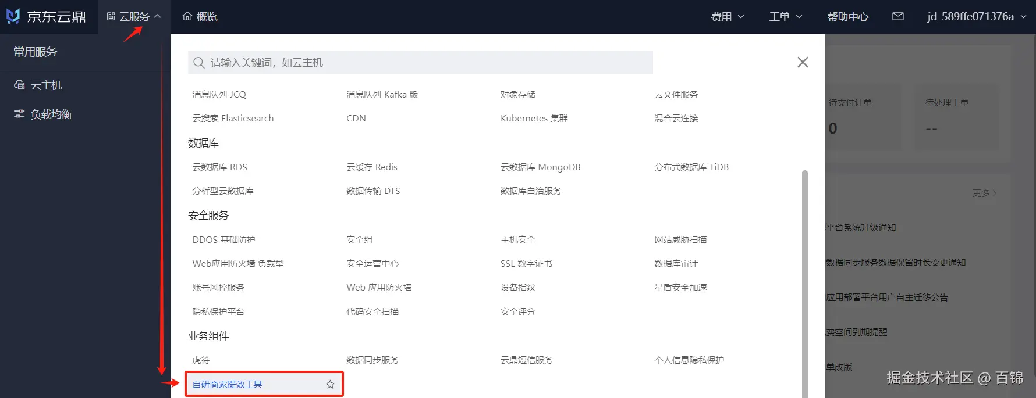Open 个人信息隐私保护
This screenshot has width=1036, height=398.
click(689, 360)
